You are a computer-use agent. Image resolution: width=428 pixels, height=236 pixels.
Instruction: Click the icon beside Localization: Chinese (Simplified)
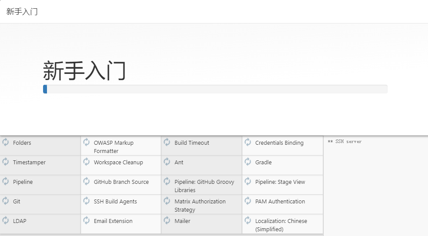click(x=247, y=220)
